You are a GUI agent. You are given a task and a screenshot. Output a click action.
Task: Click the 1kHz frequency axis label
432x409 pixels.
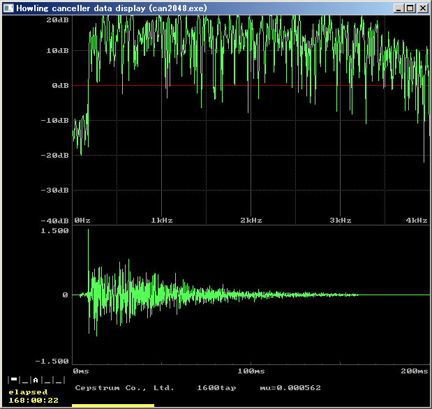162,220
